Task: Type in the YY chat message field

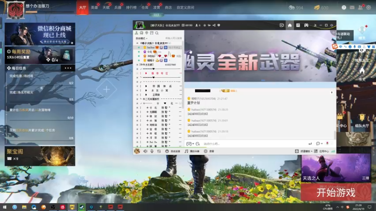Action: point(254,144)
